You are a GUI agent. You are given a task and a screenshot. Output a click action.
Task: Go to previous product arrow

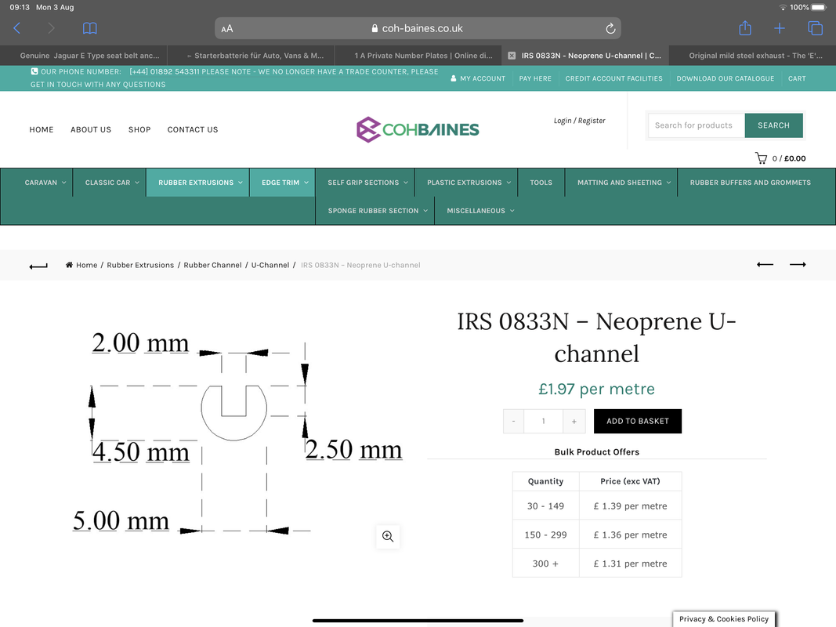(x=765, y=264)
